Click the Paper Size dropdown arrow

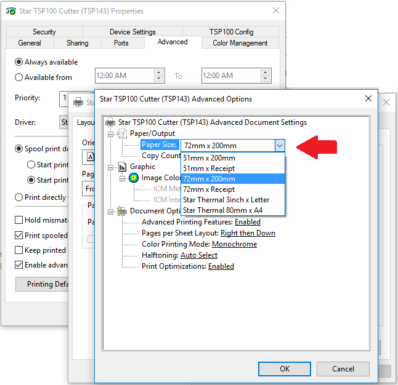[x=280, y=146]
